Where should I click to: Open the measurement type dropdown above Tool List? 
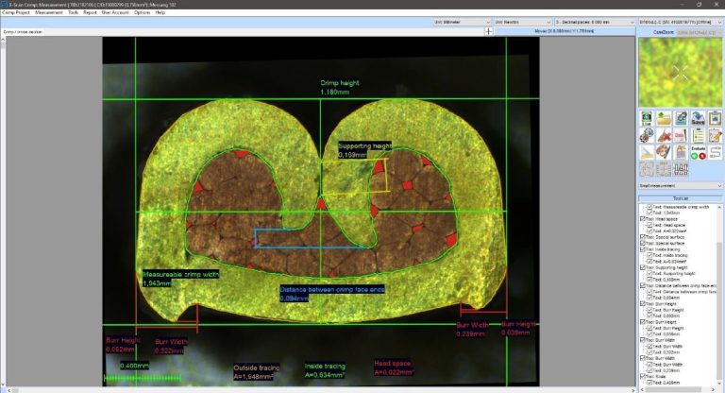(x=680, y=185)
